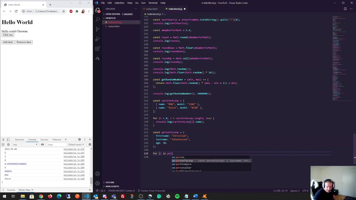Toggle the DevTools device toolbar

[8, 139]
